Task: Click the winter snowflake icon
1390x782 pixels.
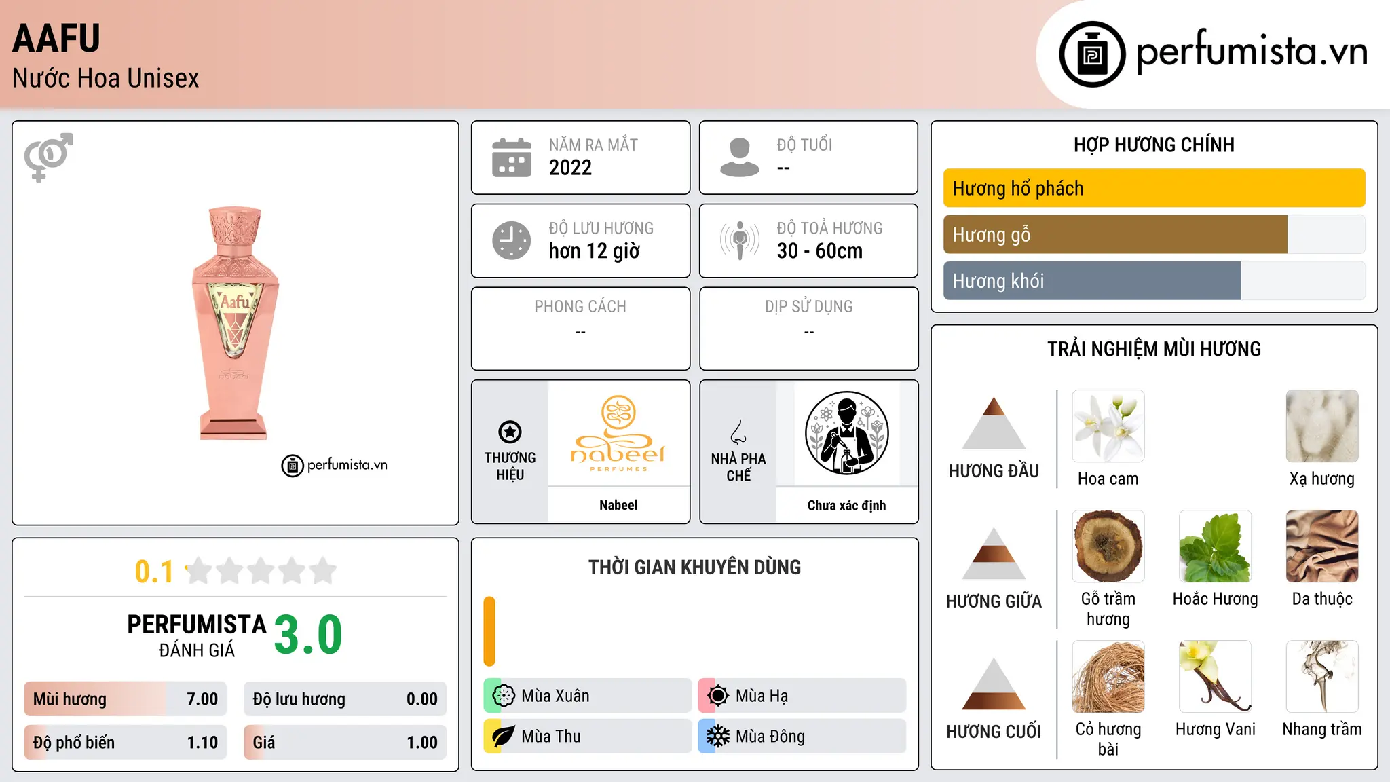Action: click(718, 737)
